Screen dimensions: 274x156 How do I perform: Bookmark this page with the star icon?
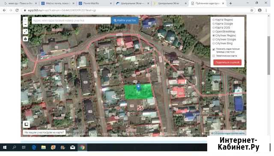(252, 10)
